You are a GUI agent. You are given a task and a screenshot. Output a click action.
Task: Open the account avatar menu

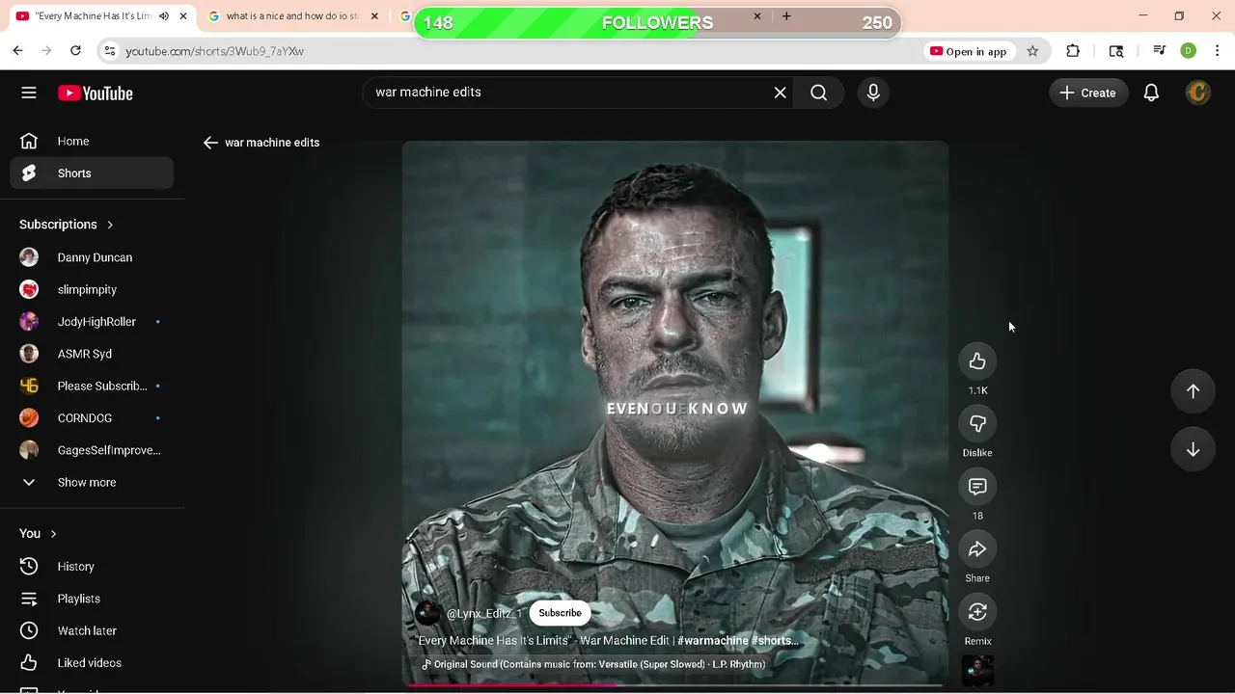pyautogui.click(x=1198, y=93)
